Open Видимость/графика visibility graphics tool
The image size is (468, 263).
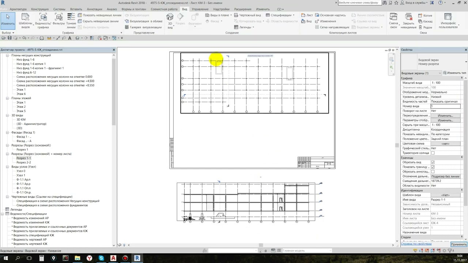pos(43,21)
